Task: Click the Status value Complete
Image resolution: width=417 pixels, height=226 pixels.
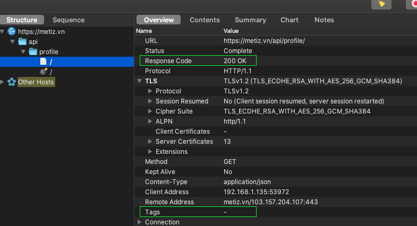Action: coord(238,51)
